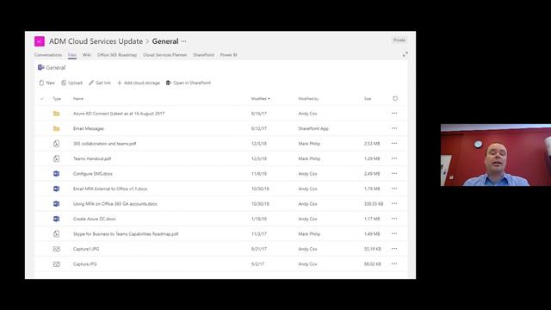Click Word icon for Configure EMS.docx
Screen dimensions: 551x310
[56, 174]
